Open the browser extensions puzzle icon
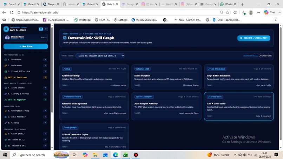 235,12
